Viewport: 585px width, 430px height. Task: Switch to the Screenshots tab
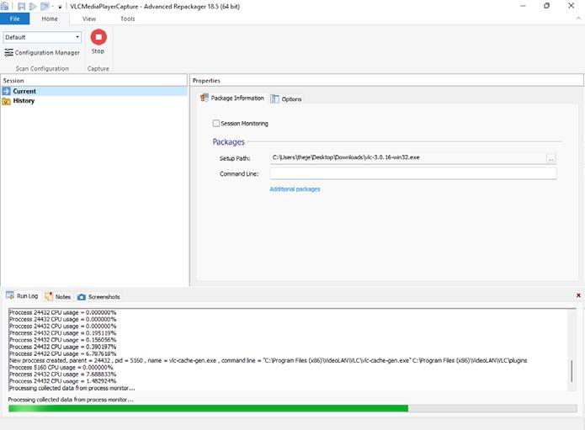[98, 297]
